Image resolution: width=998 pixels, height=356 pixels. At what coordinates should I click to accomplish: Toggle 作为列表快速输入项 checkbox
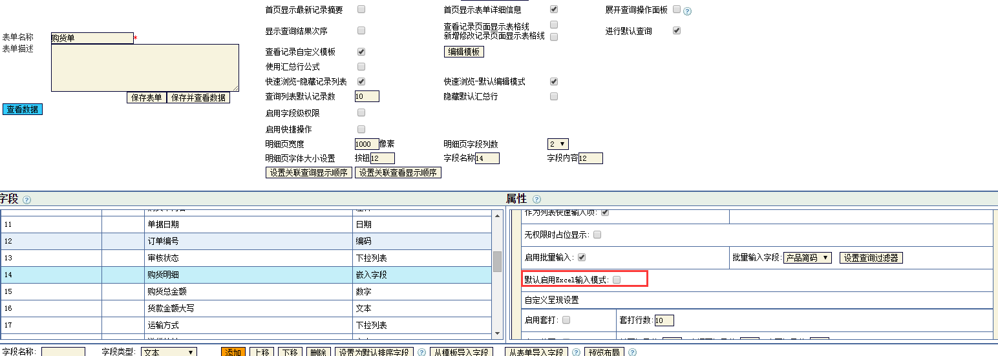pos(605,212)
